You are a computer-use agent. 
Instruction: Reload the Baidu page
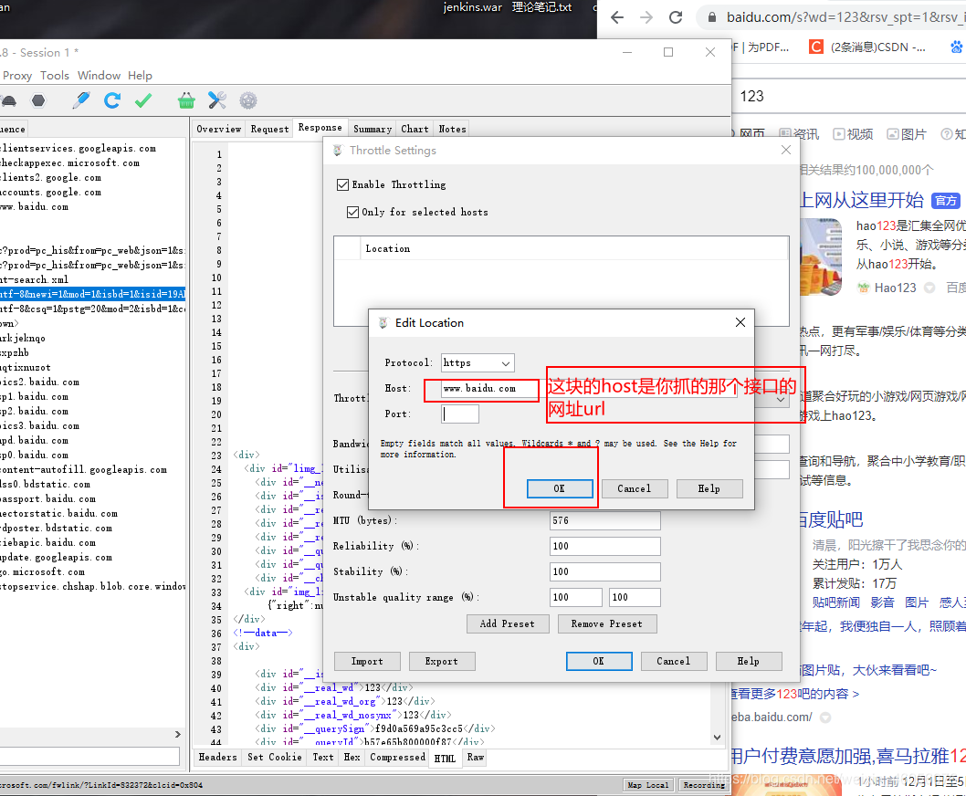pos(676,17)
